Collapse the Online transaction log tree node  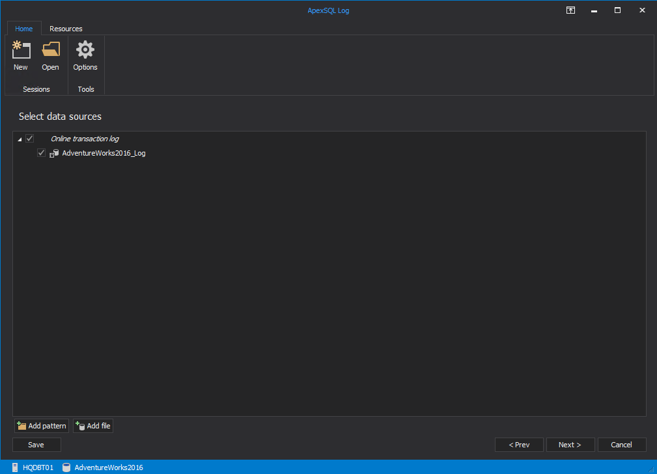(x=20, y=139)
